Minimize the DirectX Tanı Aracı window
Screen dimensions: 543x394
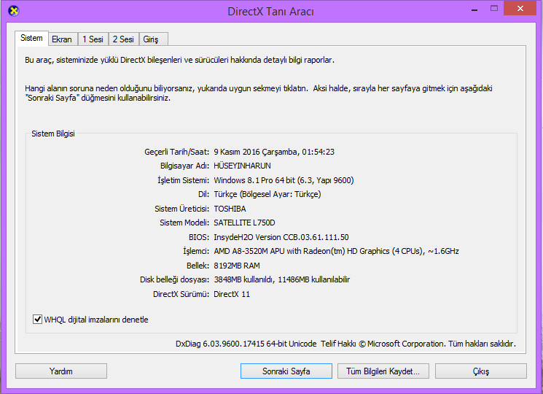[x=474, y=9]
